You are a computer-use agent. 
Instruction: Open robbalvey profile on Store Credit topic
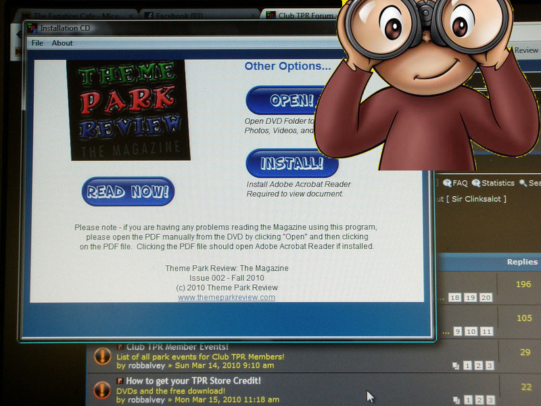[x=145, y=400]
